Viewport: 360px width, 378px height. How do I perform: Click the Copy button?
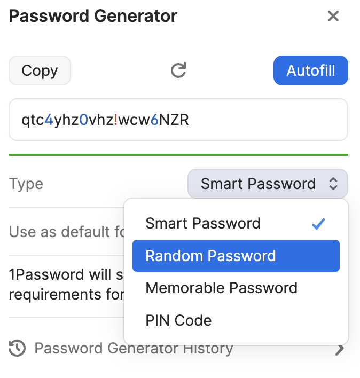coord(40,70)
